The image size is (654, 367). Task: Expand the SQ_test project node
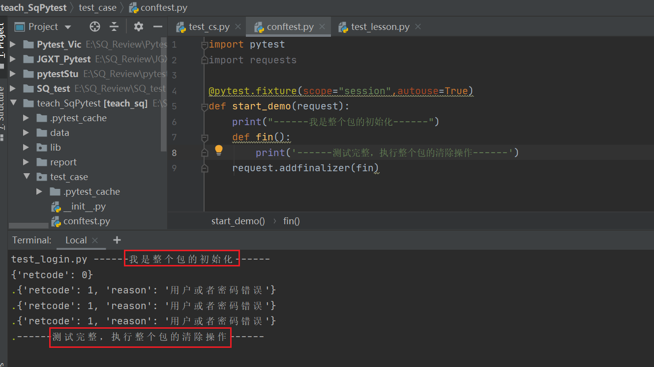click(x=13, y=89)
